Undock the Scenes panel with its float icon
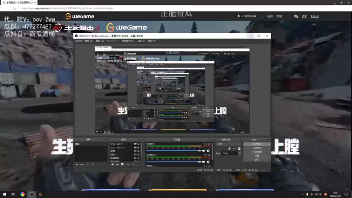 pos(104,139)
